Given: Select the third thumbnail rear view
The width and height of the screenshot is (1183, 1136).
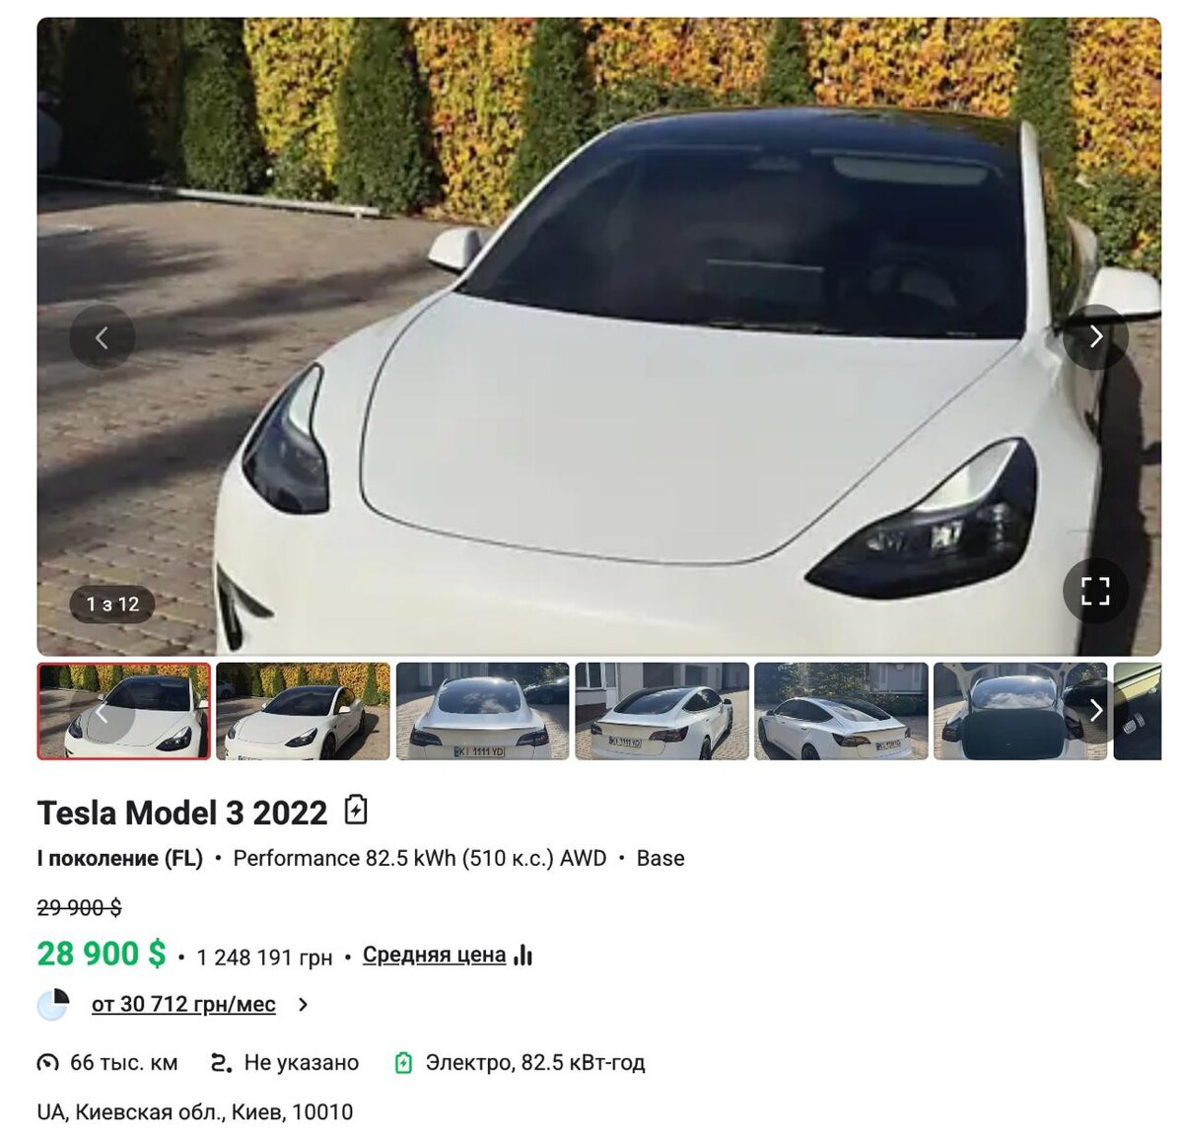Looking at the screenshot, I should click(x=483, y=711).
